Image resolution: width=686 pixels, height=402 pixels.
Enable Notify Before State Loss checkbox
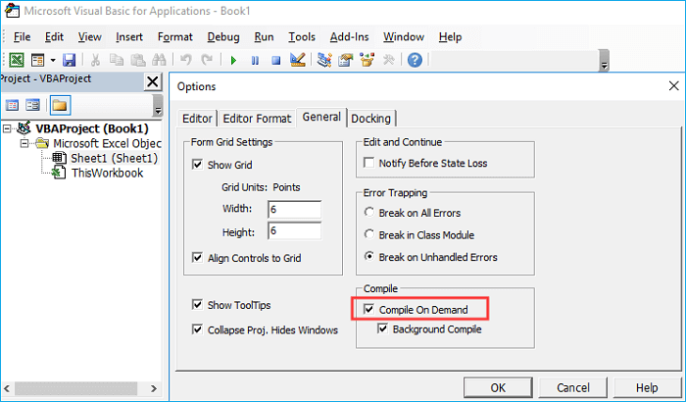click(368, 163)
